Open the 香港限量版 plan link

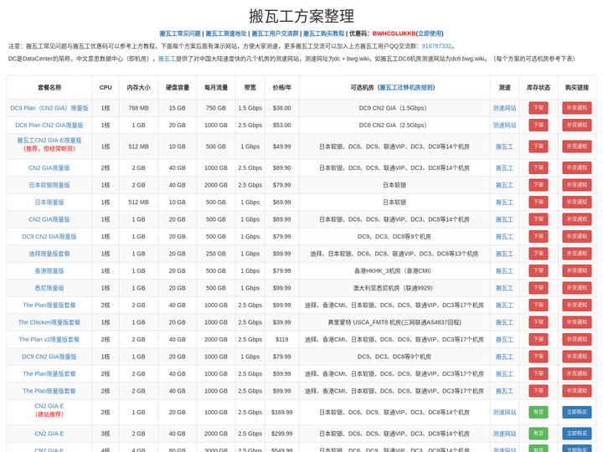[49, 271]
